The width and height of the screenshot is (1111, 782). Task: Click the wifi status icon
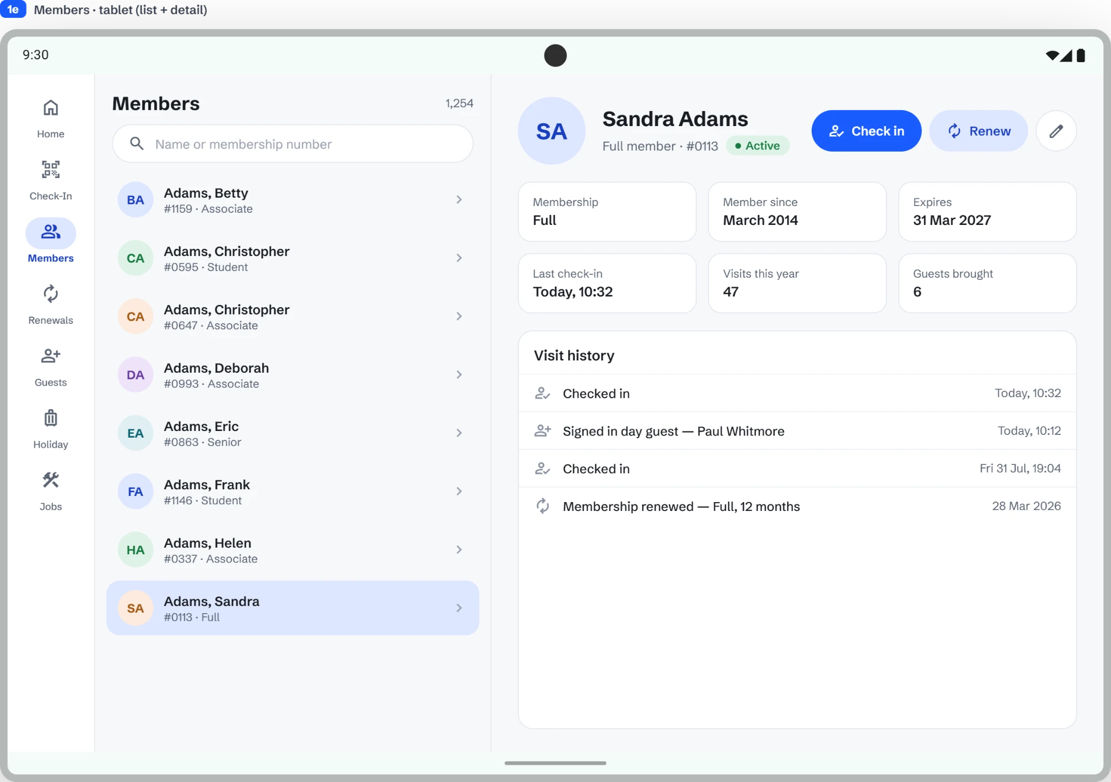pyautogui.click(x=1052, y=55)
